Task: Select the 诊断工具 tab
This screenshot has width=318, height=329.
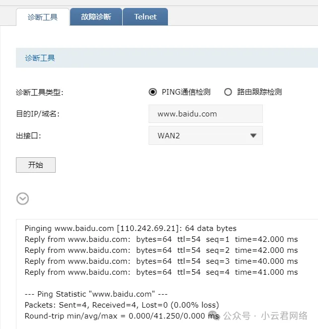Action: [43, 17]
